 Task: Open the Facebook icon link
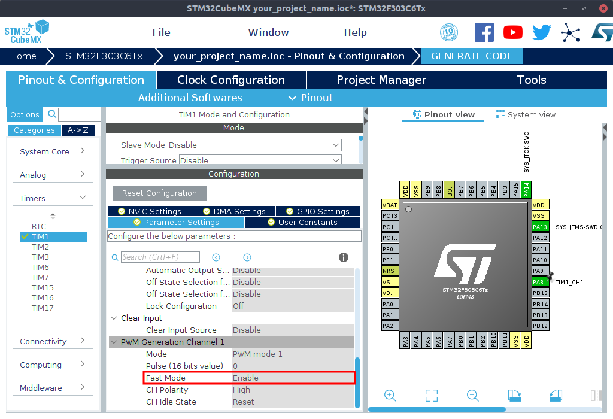[484, 32]
